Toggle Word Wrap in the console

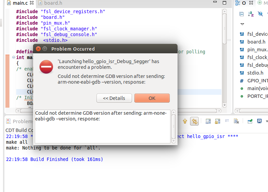coord(227,121)
